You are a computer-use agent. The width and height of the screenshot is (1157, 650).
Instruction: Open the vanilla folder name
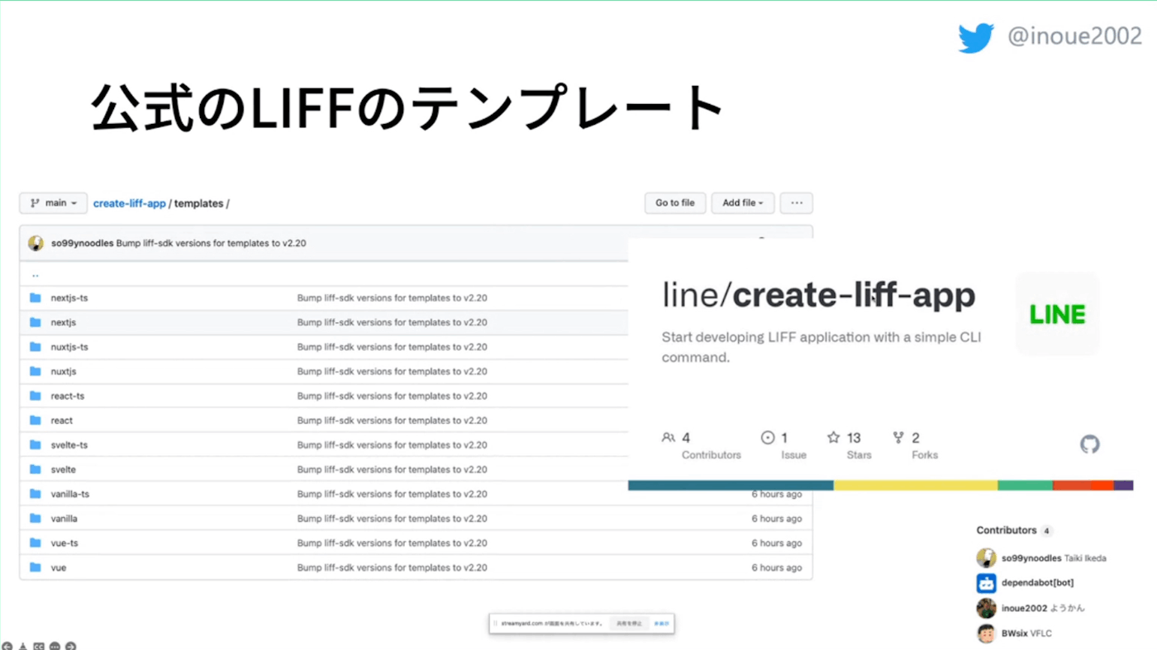point(64,519)
